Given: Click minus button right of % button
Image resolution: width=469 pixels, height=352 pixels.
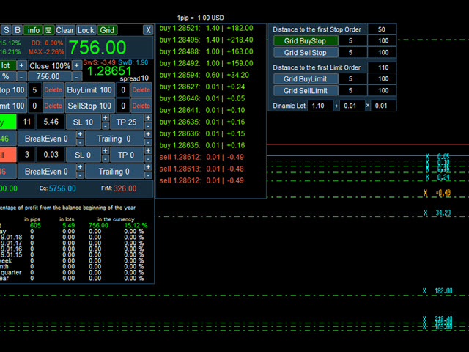Looking at the screenshot, I should [x=21, y=76].
